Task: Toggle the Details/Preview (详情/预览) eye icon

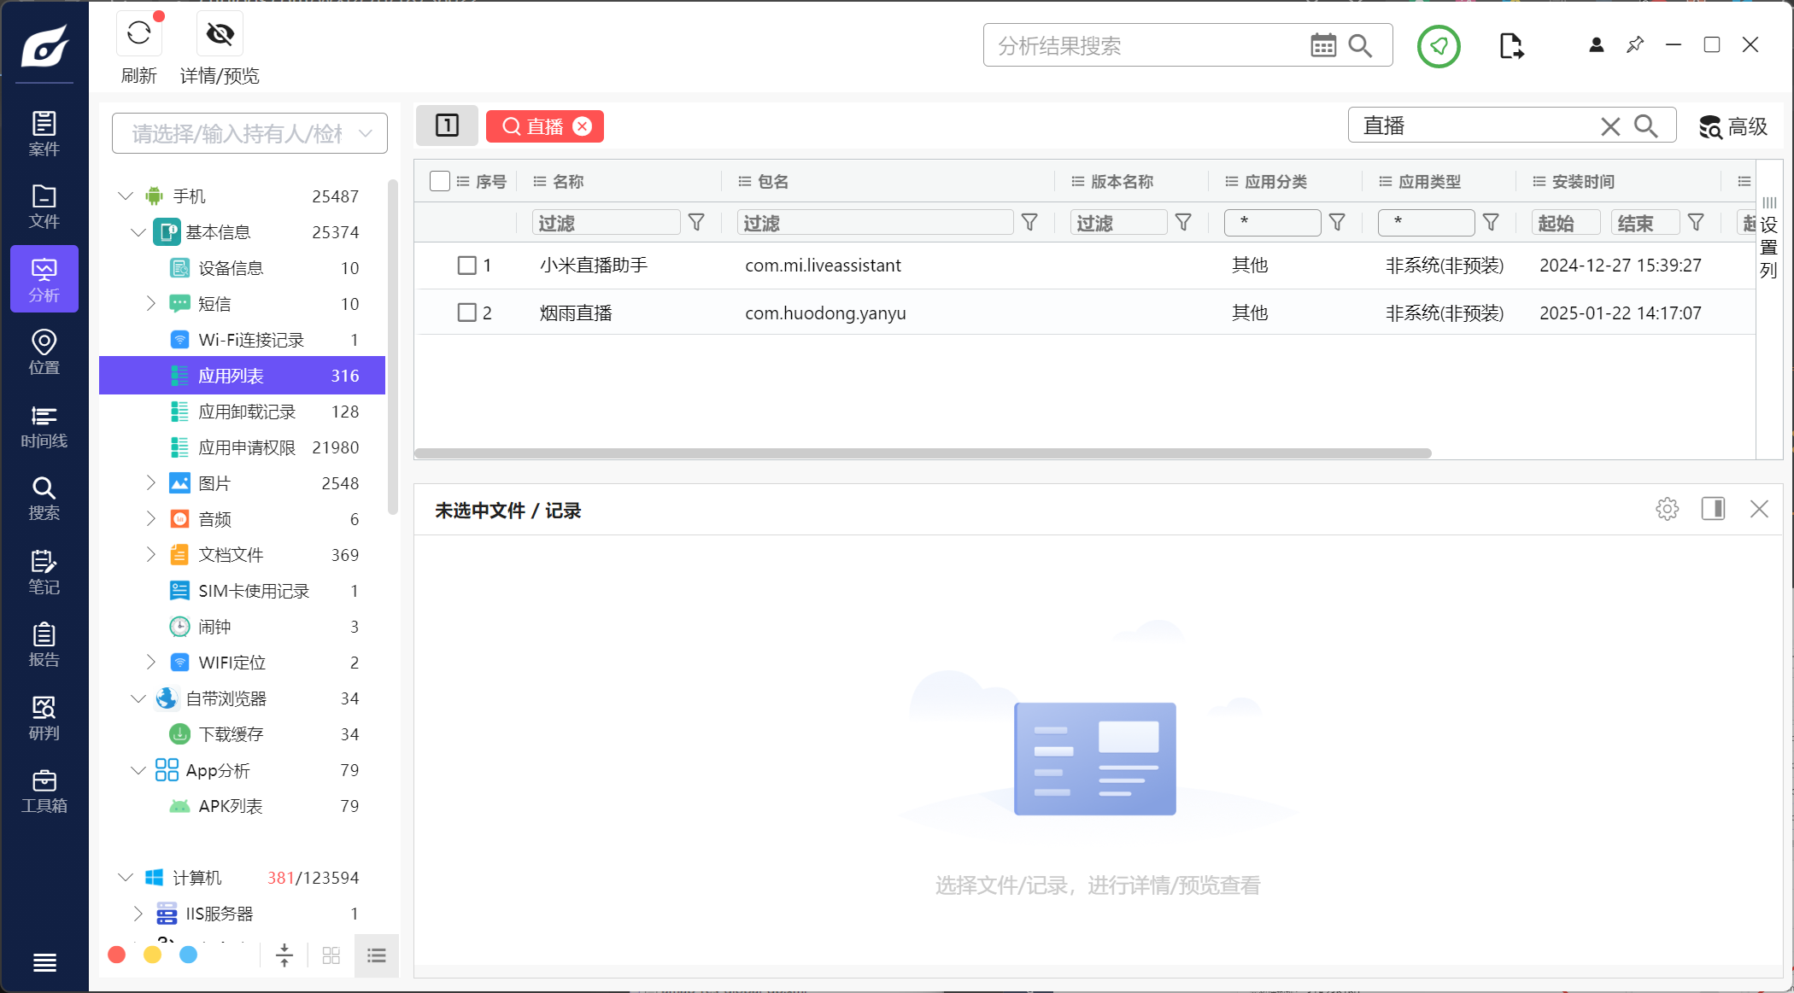Action: [220, 34]
